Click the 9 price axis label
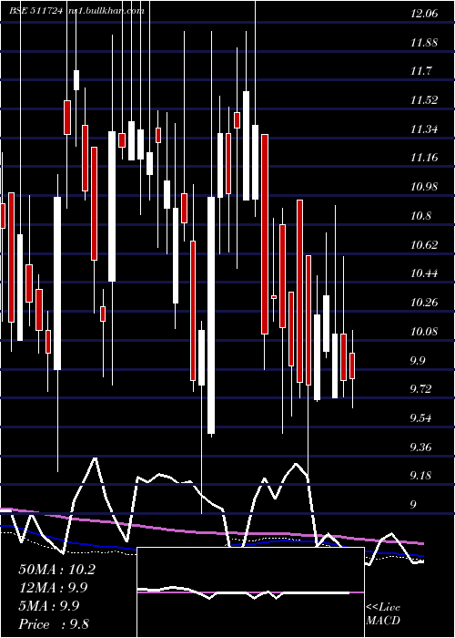This screenshot has width=455, height=638. [413, 505]
